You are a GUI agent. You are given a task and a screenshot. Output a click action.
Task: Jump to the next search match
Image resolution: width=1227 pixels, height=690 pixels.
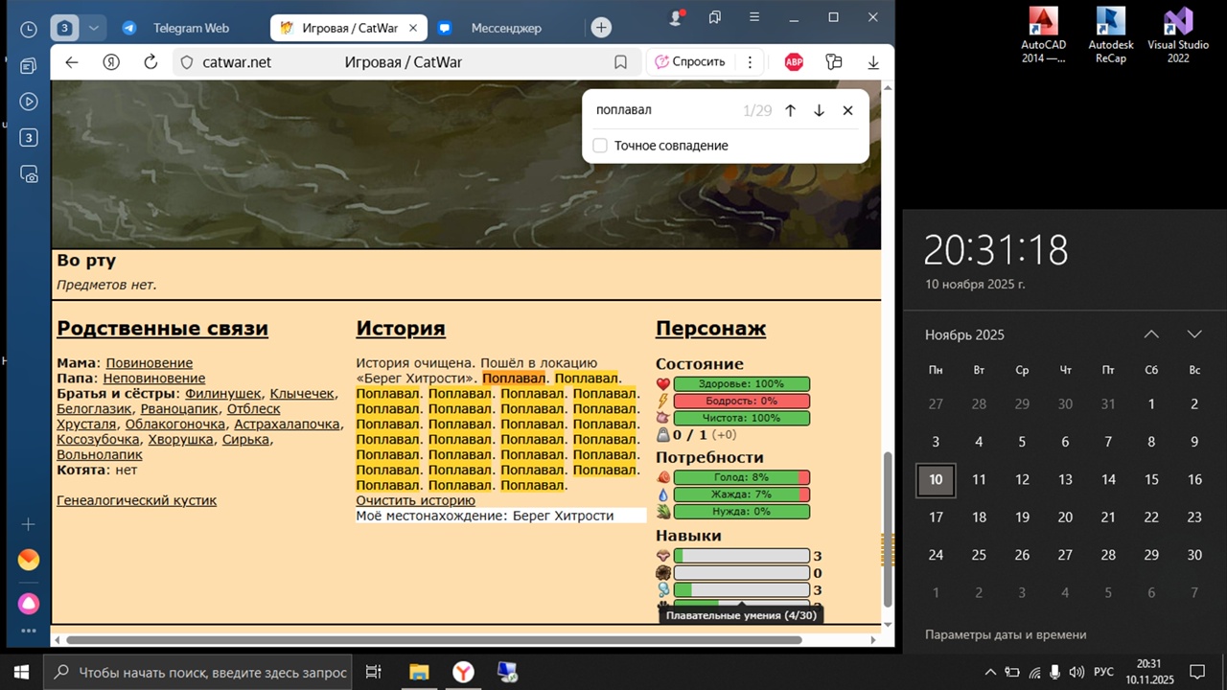tap(819, 110)
